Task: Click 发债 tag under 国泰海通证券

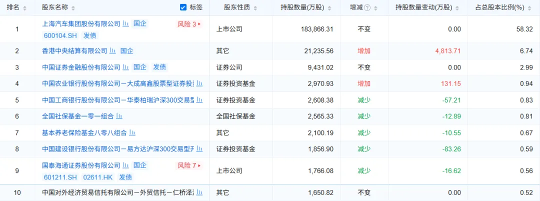Action: (125, 177)
